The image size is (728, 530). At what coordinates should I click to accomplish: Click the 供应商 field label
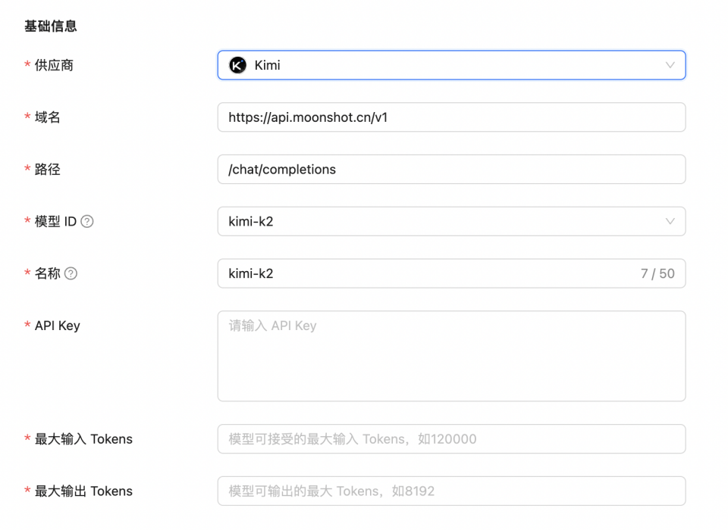[x=54, y=65]
